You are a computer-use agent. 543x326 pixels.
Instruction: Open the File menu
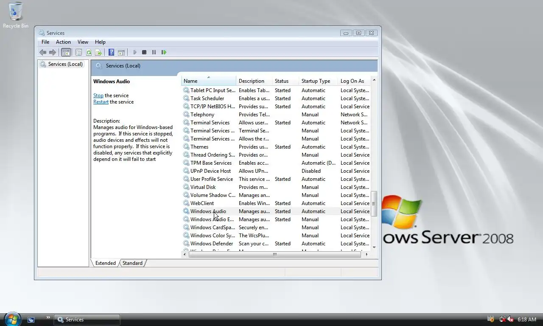[45, 42]
